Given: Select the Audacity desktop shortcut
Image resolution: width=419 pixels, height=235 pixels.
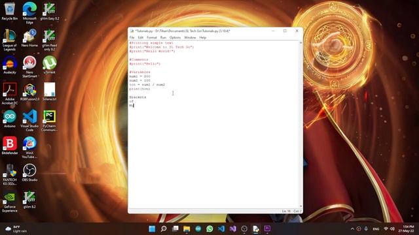Looking at the screenshot, I should click(10, 65).
